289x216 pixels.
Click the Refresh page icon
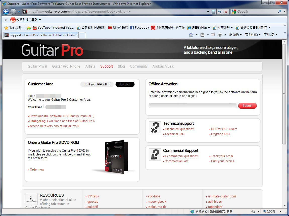(x=220, y=12)
